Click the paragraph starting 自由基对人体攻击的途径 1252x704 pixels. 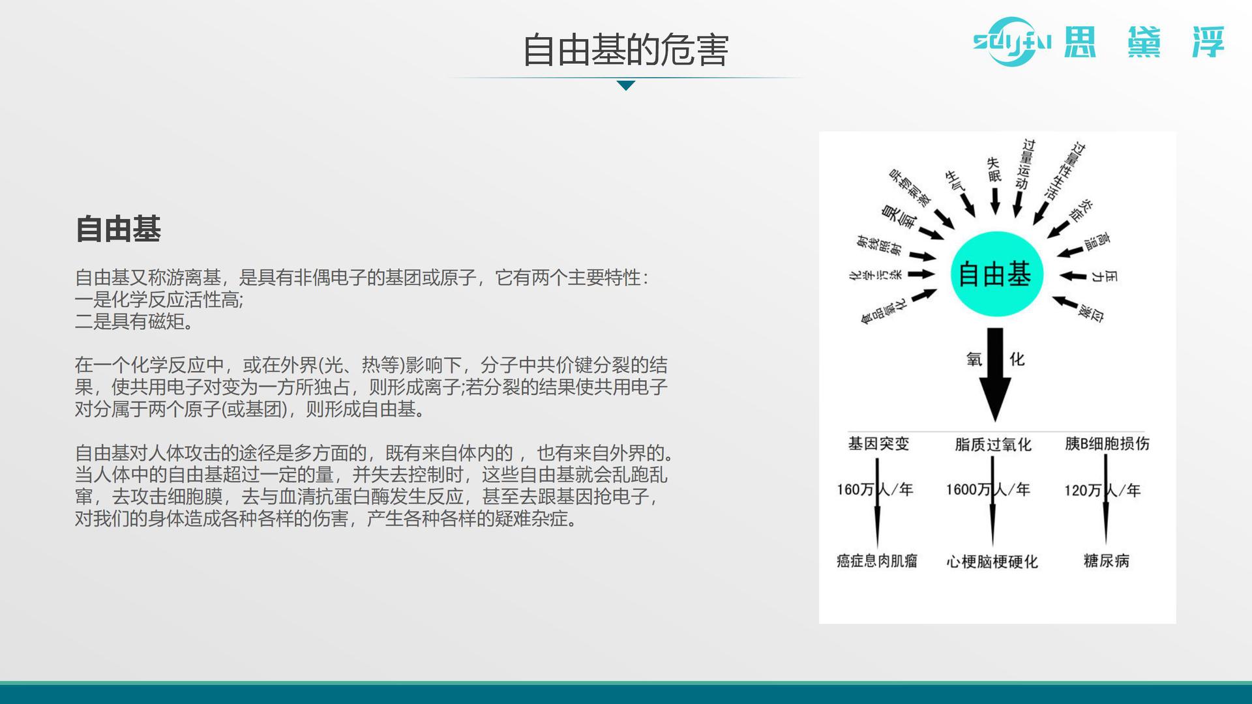pyautogui.click(x=374, y=486)
